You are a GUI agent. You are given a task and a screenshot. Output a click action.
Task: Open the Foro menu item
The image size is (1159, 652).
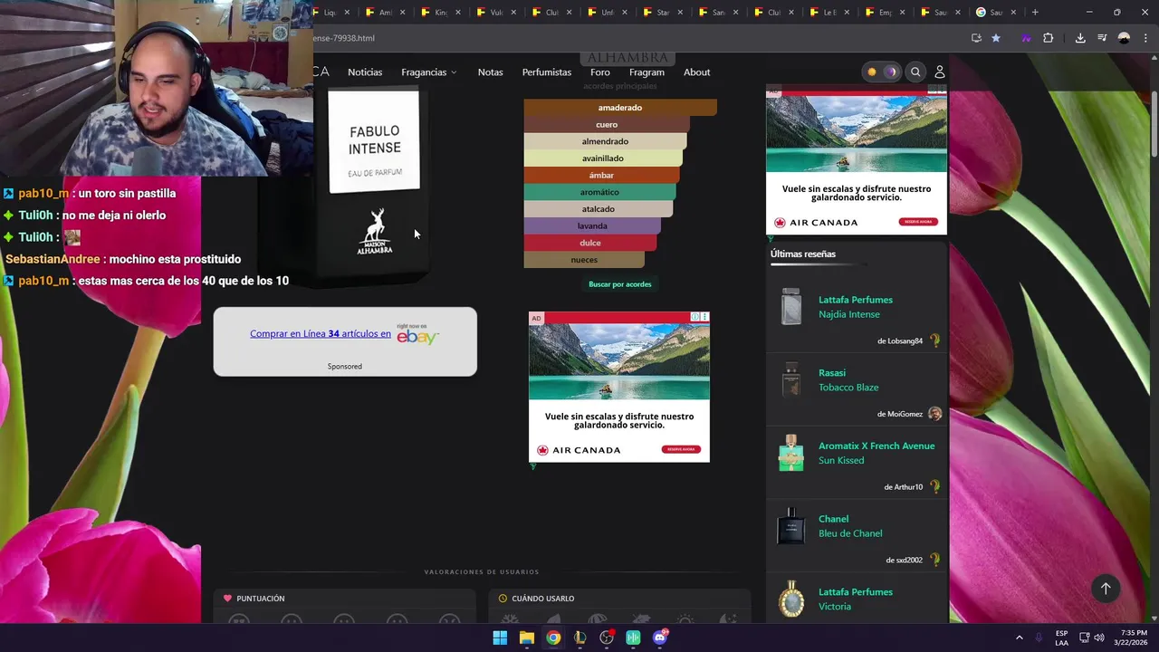600,72
